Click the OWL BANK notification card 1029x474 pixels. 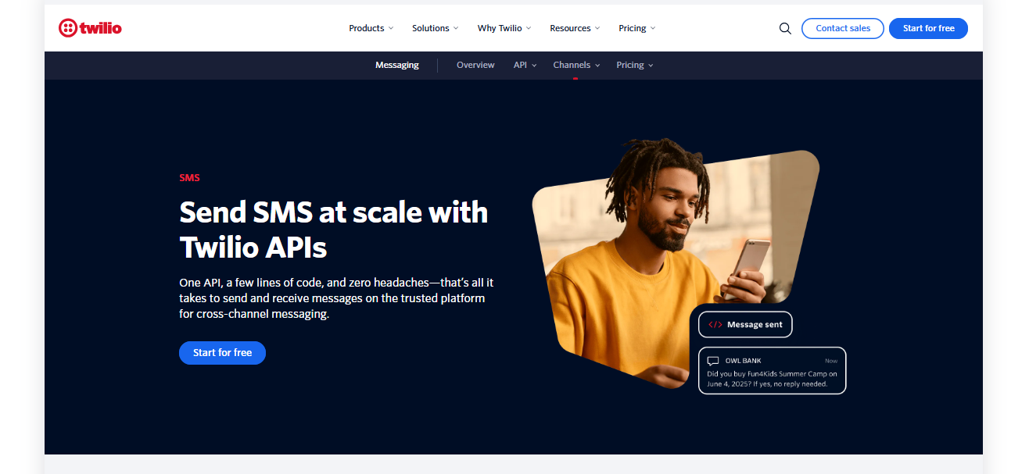[772, 370]
